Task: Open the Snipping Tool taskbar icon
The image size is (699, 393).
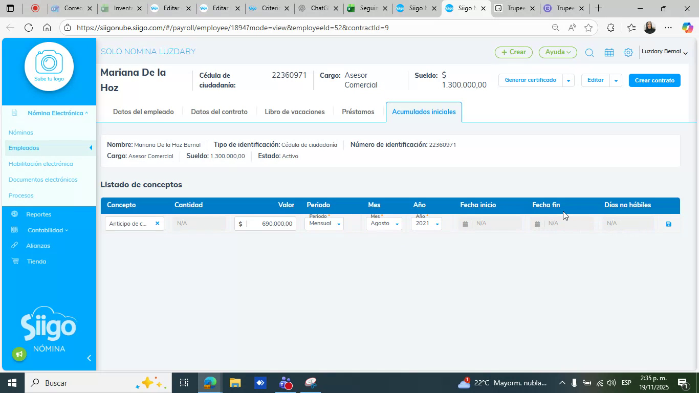Action: [311, 383]
